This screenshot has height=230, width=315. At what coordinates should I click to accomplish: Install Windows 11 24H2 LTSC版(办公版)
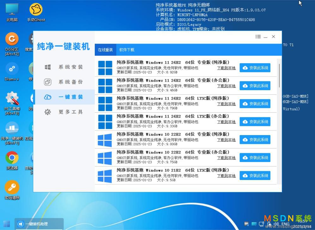pos(255,121)
